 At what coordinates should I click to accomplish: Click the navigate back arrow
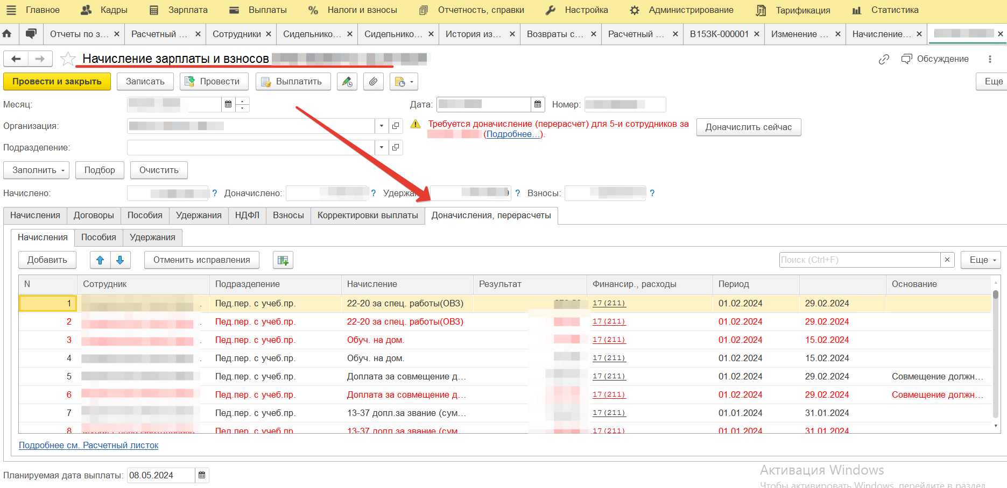coord(16,59)
